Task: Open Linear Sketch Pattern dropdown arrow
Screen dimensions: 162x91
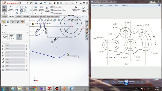Action: [x=70, y=10]
